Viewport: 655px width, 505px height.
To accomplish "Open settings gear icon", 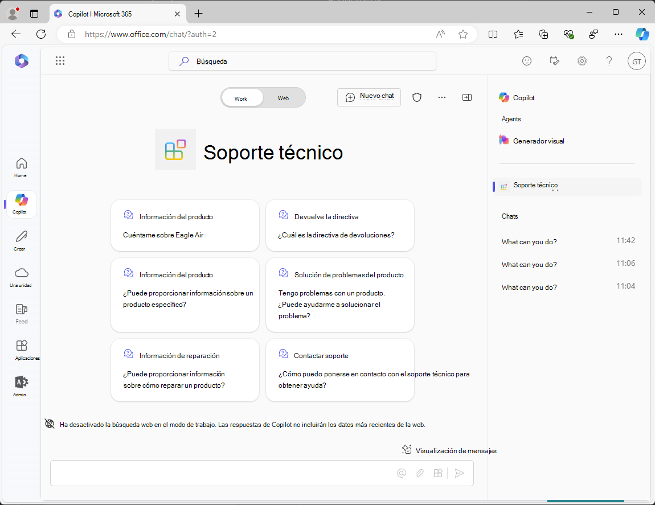I will (582, 61).
